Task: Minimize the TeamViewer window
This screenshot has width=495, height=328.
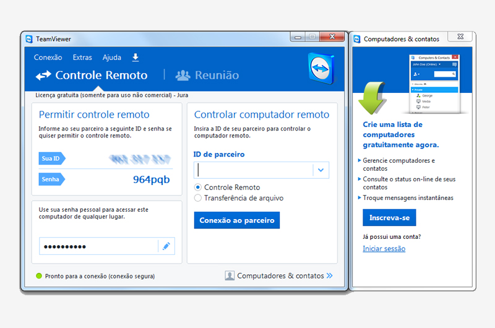Action: coord(298,37)
